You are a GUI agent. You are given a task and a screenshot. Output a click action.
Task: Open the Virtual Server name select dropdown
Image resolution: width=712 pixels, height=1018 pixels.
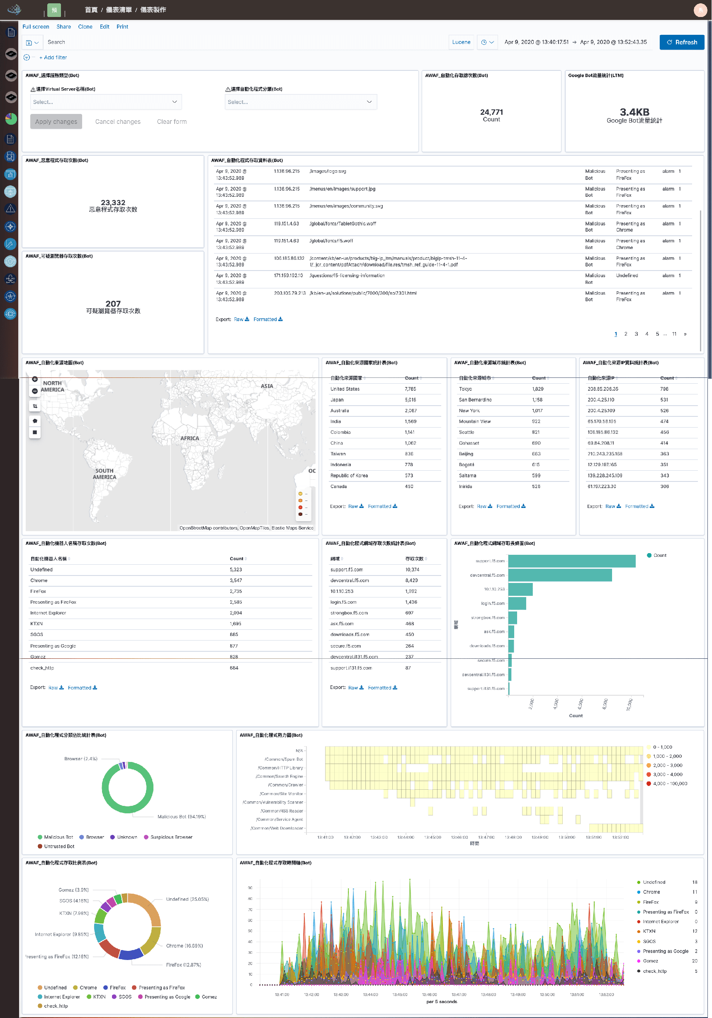[106, 102]
